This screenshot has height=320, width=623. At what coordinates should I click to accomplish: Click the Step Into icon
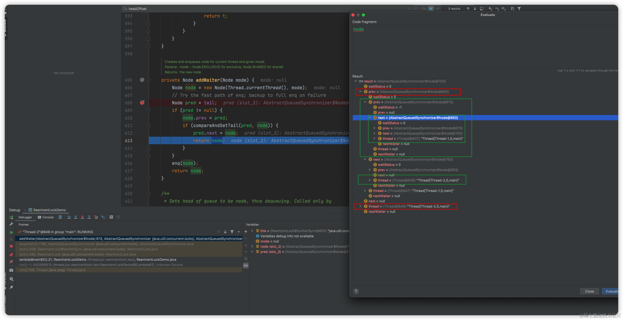[x=76, y=217]
